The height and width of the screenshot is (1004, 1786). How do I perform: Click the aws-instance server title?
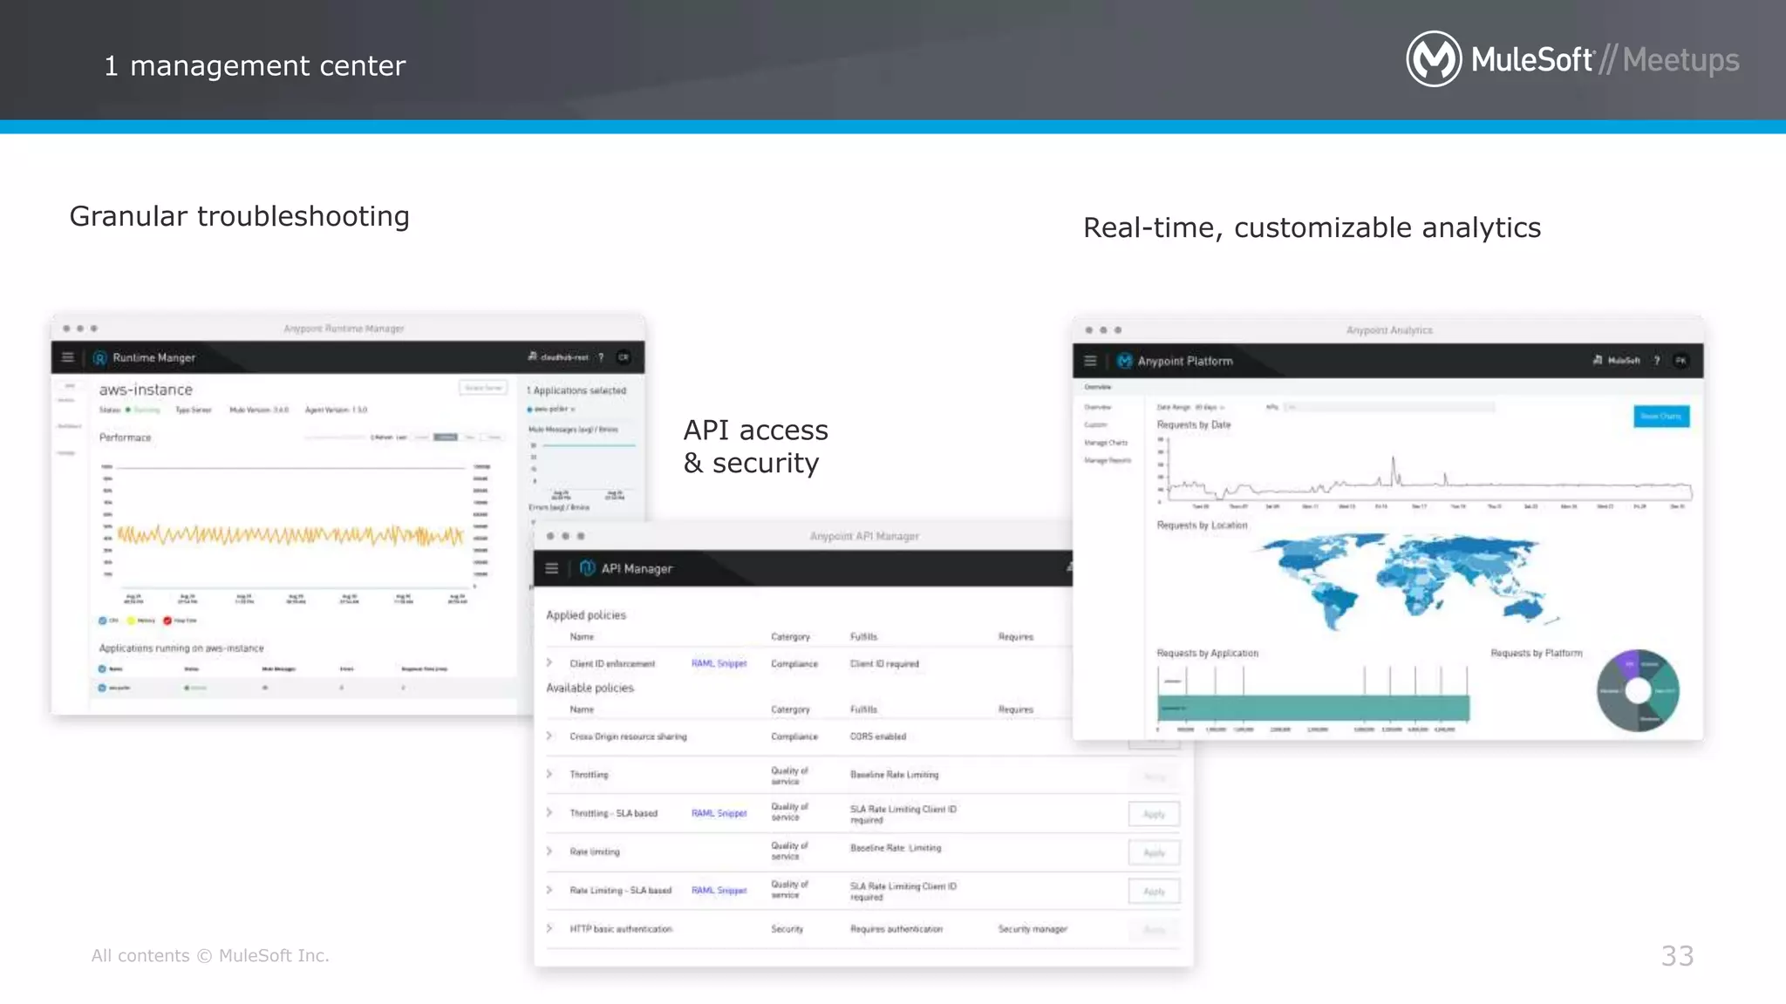pos(146,390)
